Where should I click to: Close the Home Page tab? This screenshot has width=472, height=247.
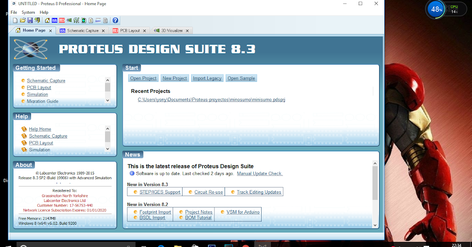[x=50, y=31]
